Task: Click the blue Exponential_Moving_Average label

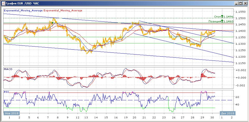Action: pos(23,11)
